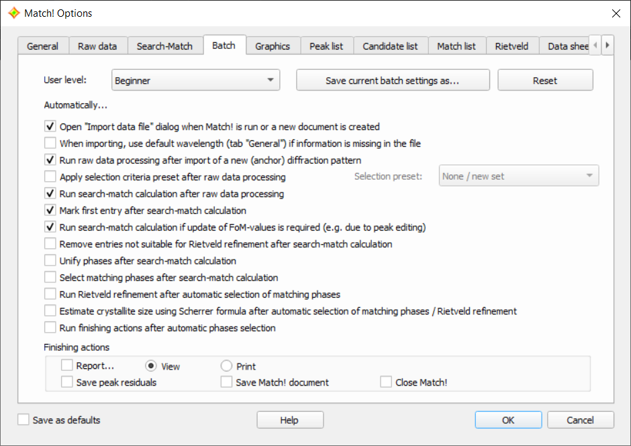This screenshot has width=631, height=446.
Task: Select the Match list tab
Action: pyautogui.click(x=456, y=46)
